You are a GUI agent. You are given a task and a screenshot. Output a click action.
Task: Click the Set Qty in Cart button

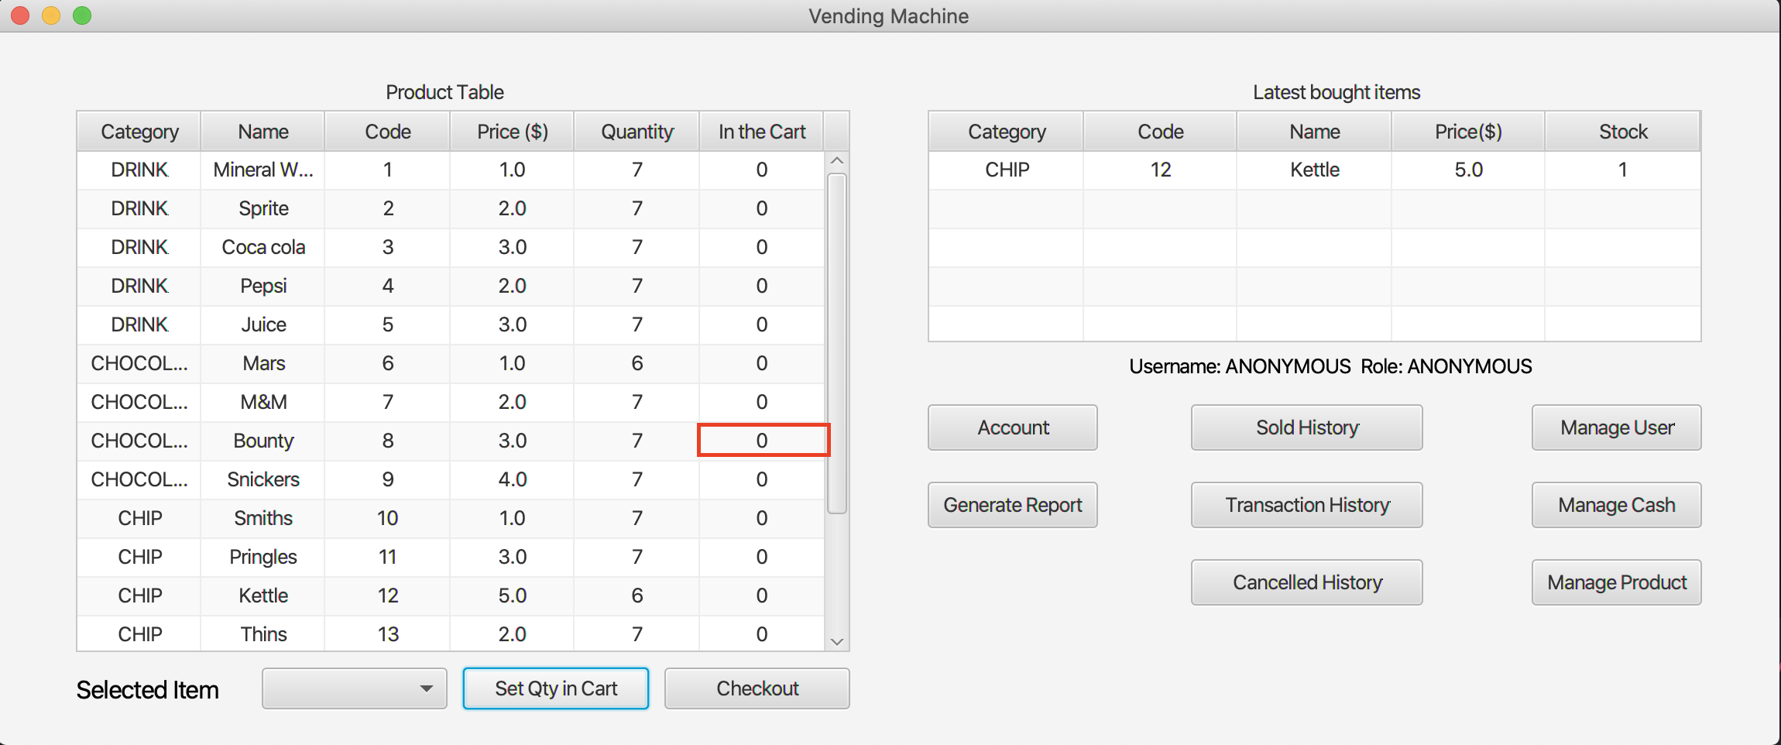pos(555,688)
